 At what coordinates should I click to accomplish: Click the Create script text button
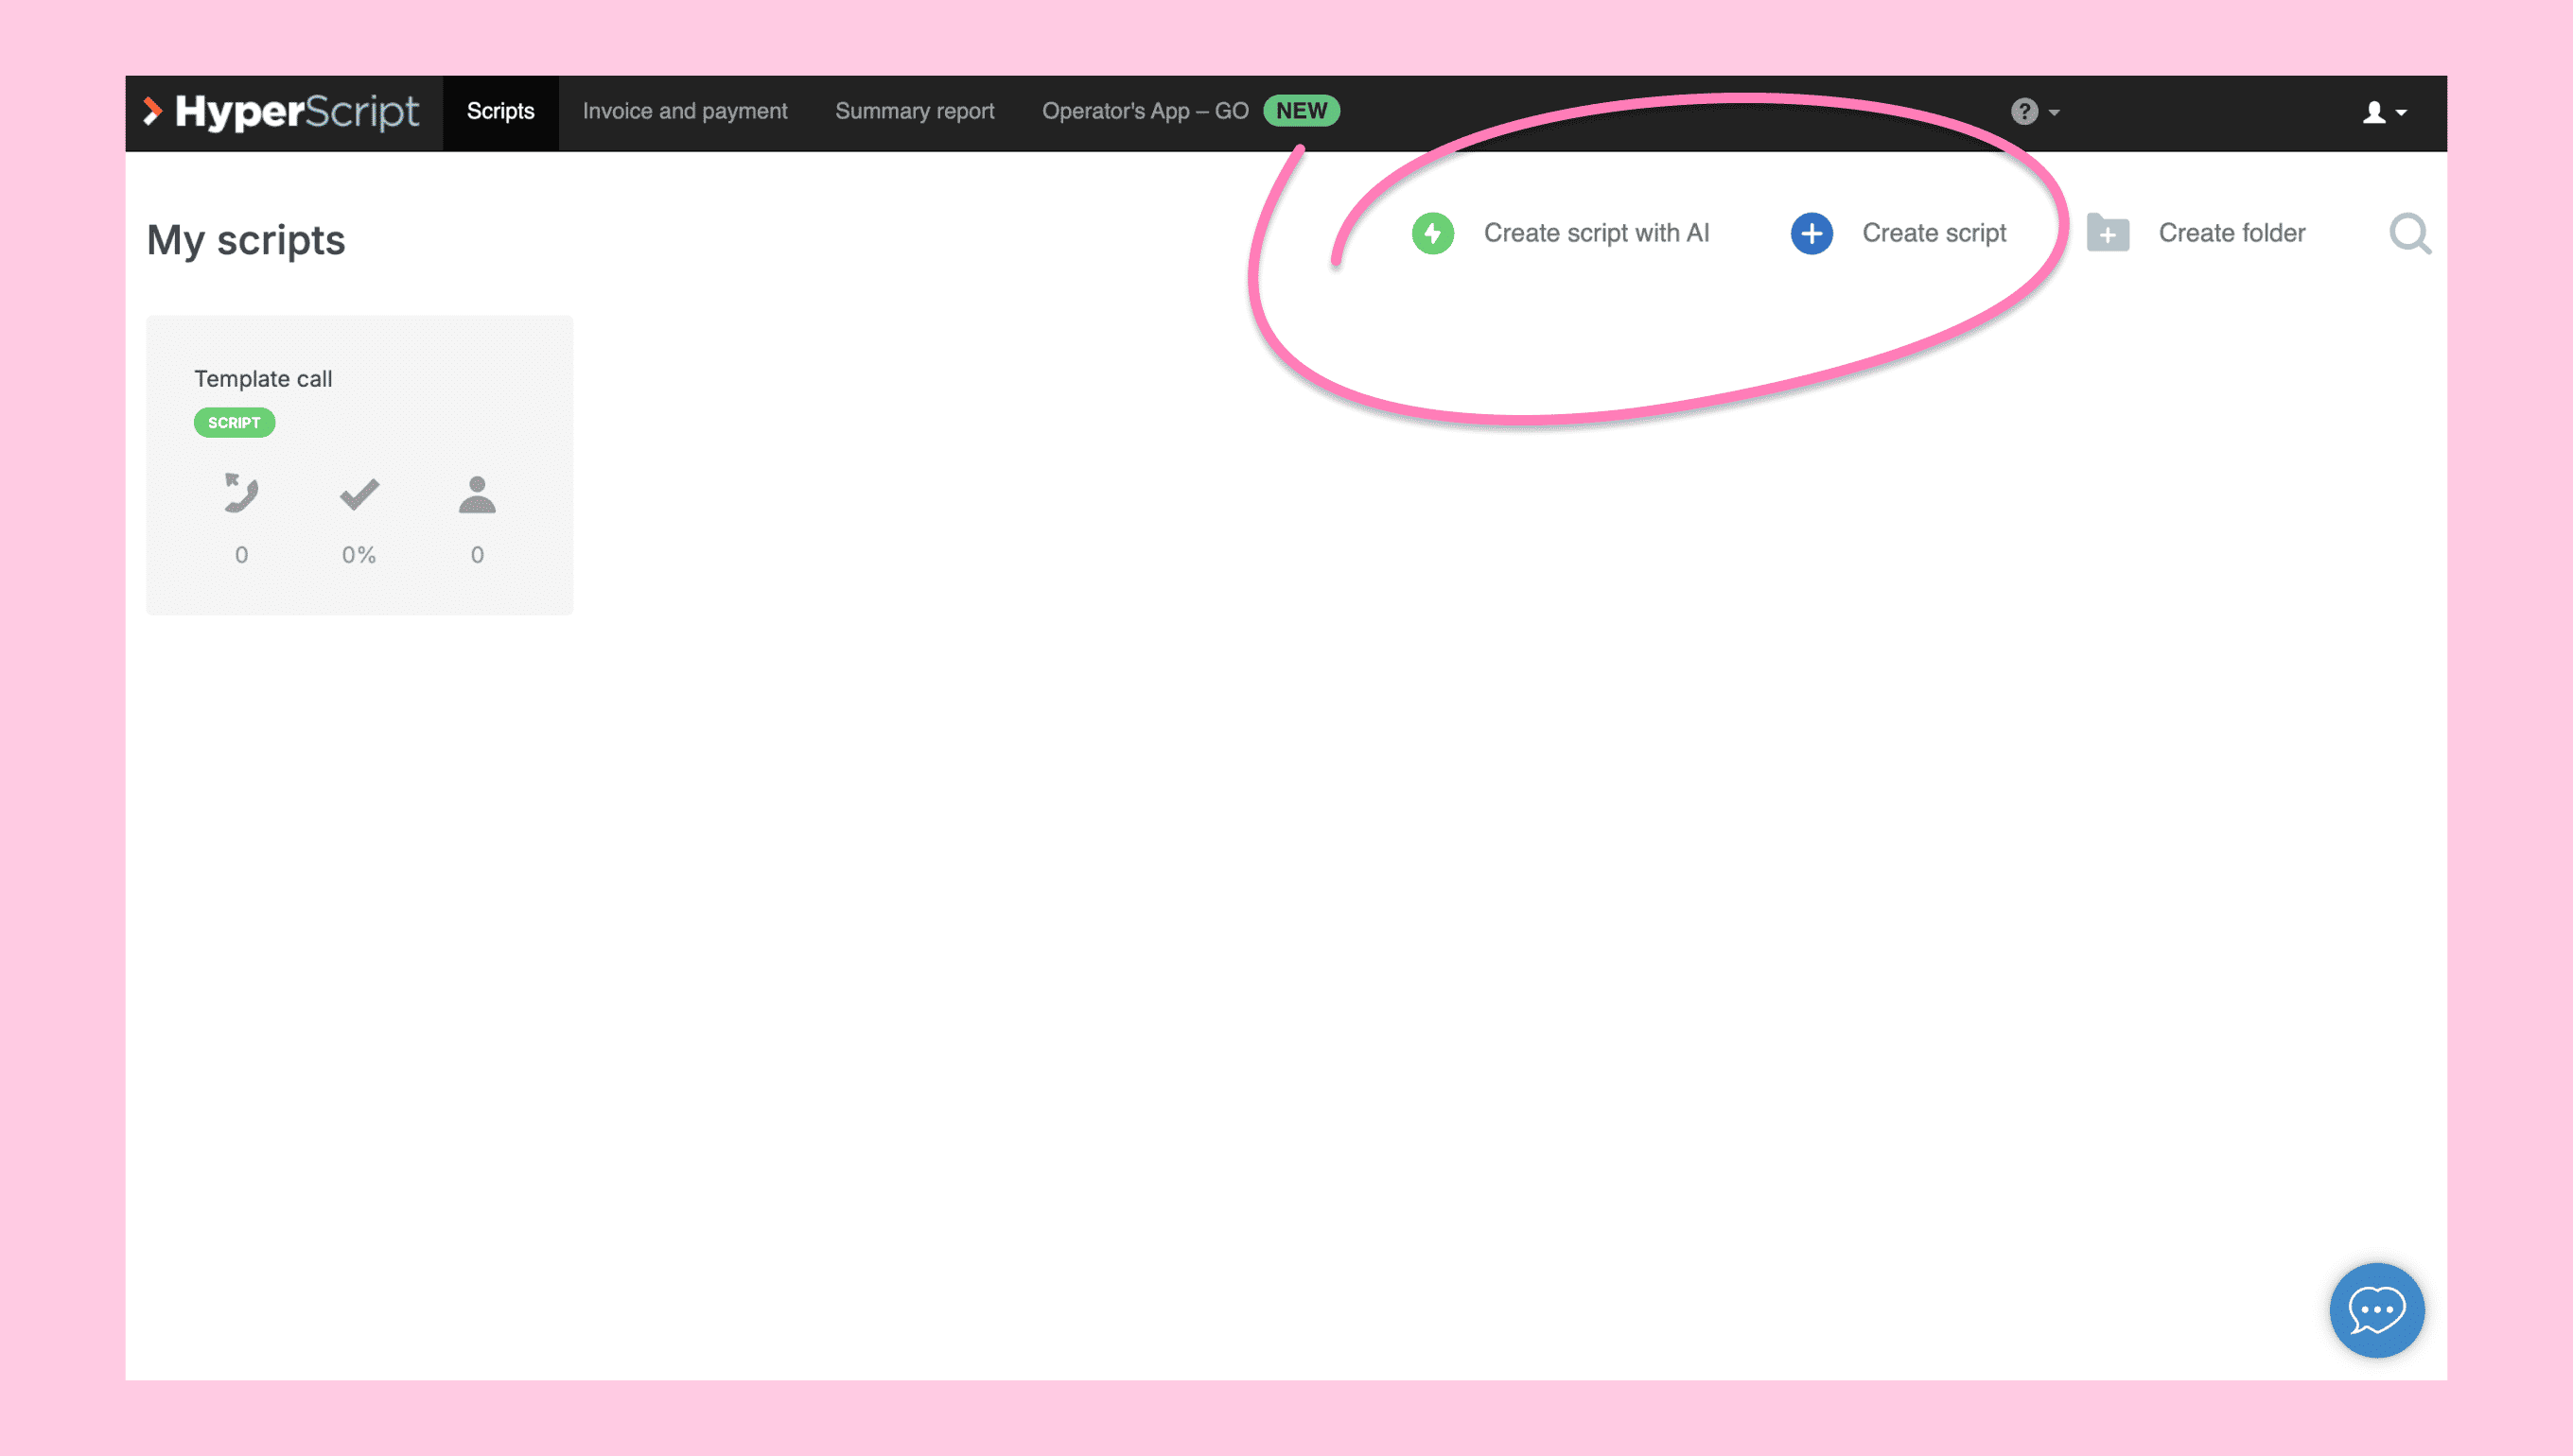(1934, 234)
